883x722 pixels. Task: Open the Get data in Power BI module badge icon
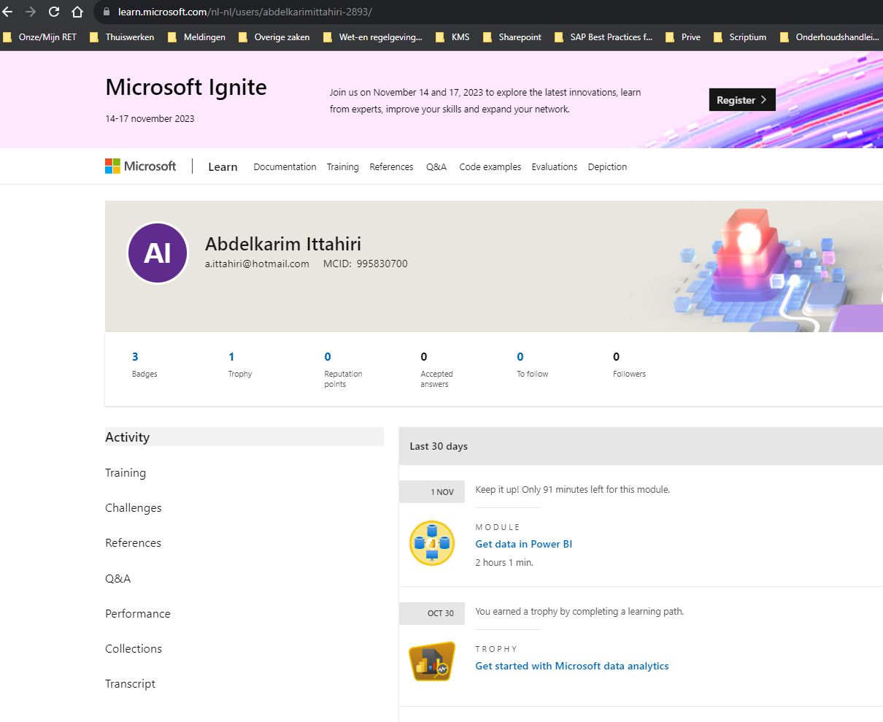[x=431, y=543]
